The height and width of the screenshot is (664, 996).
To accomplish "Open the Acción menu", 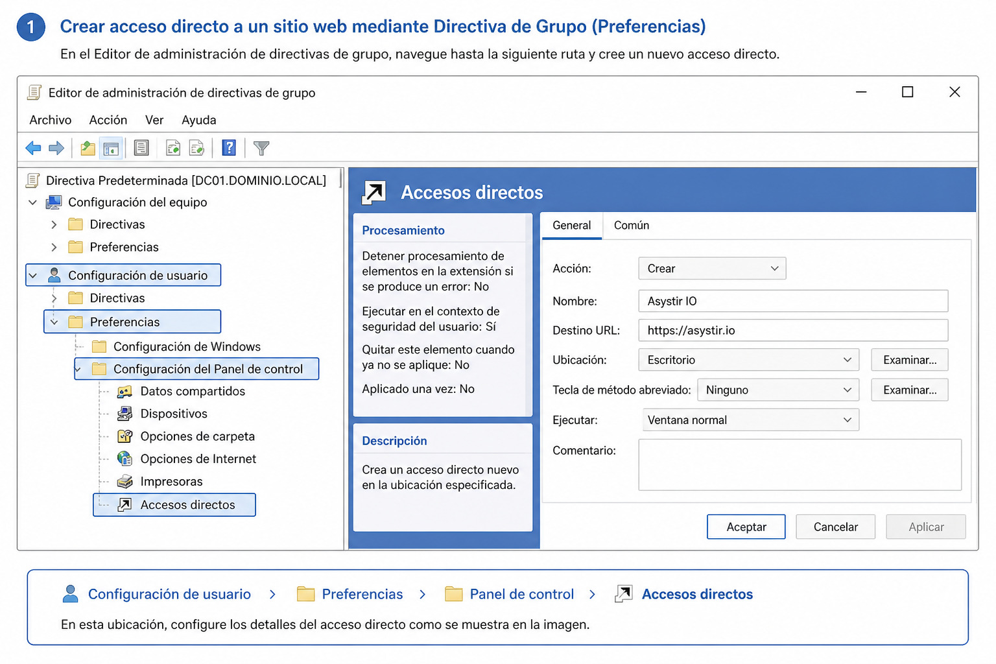I will coord(108,120).
